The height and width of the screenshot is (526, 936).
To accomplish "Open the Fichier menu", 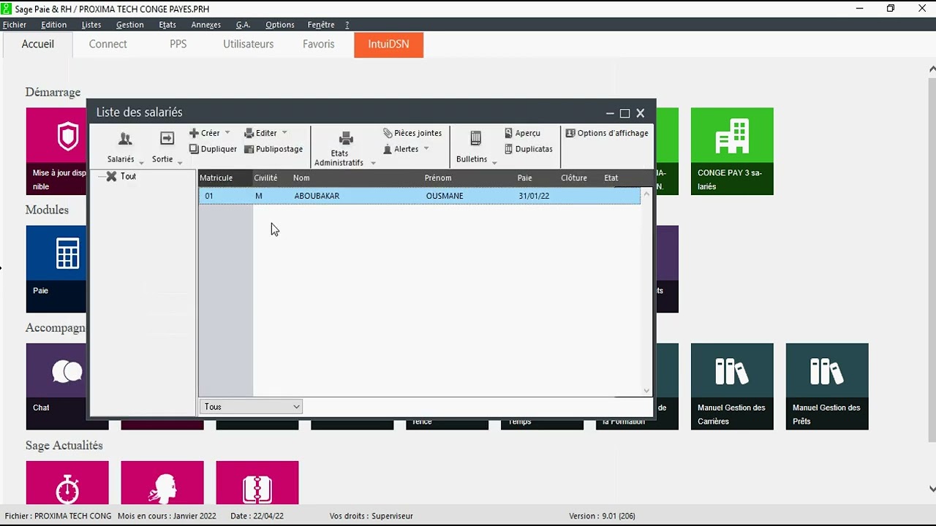I will [x=15, y=24].
